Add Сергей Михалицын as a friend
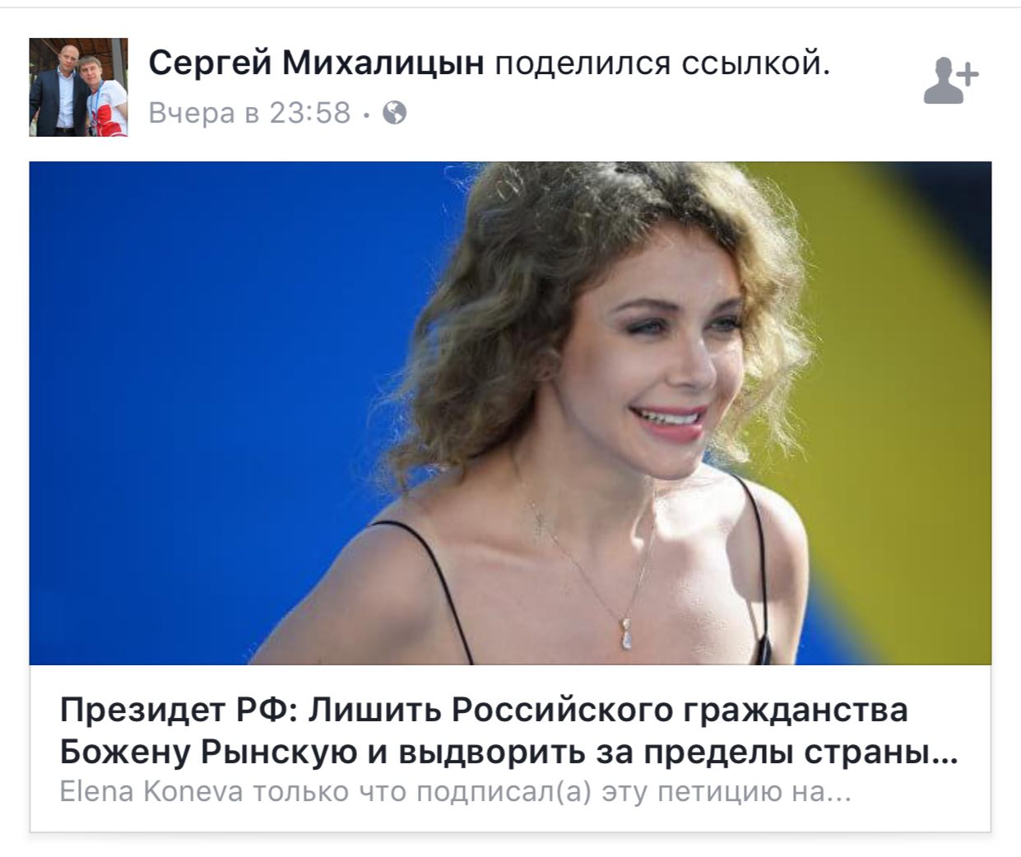The image size is (1021, 857). 951,81
